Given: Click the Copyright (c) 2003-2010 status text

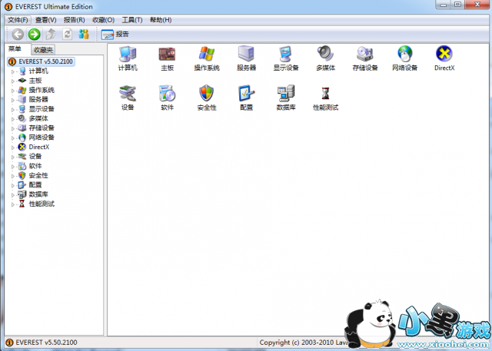Looking at the screenshot, I should (x=303, y=343).
